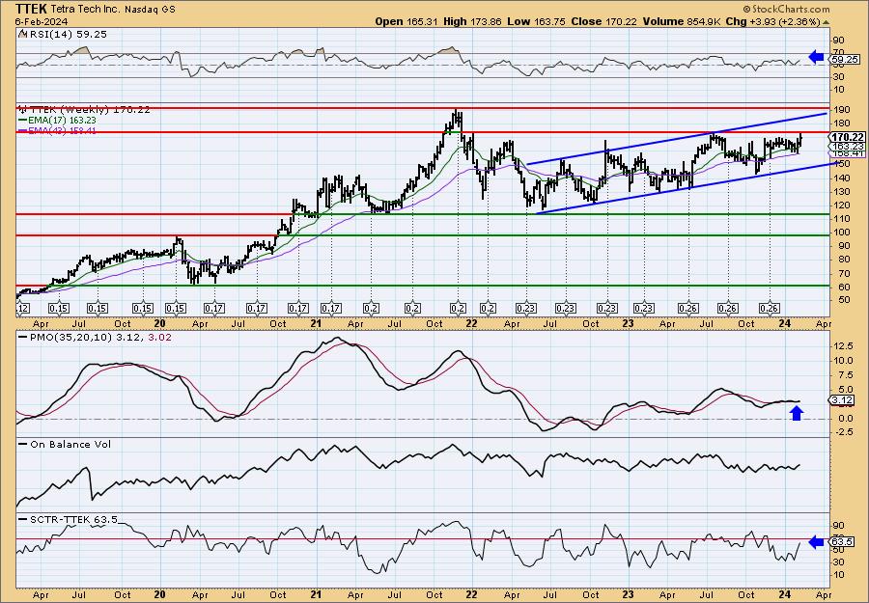Click the 12.5 level on PMO axis
869x603 pixels.
click(842, 346)
